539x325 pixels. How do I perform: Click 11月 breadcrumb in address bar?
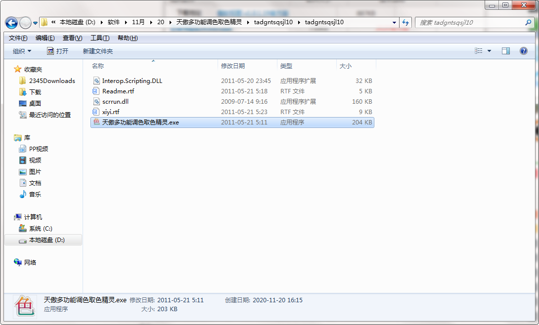pyautogui.click(x=138, y=22)
